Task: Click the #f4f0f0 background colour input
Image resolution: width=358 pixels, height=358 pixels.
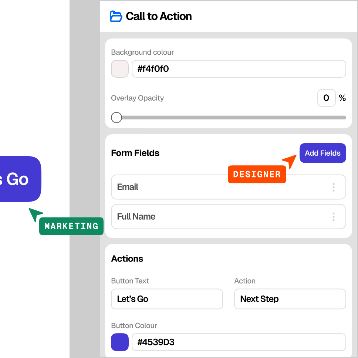Action: [x=239, y=69]
